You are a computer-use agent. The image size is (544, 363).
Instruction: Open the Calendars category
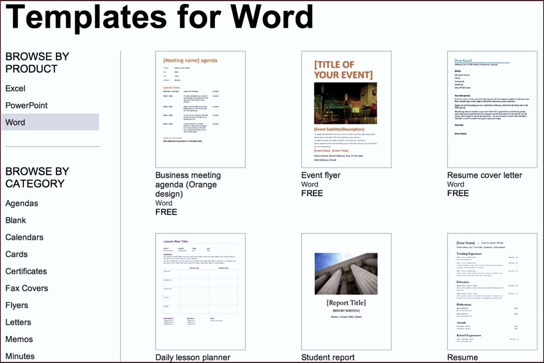coord(24,237)
